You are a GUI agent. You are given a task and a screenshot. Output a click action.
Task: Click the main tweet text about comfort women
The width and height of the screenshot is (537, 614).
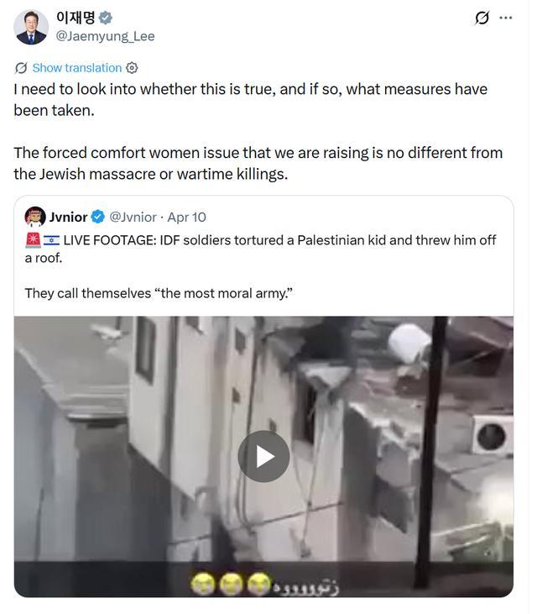[258, 163]
